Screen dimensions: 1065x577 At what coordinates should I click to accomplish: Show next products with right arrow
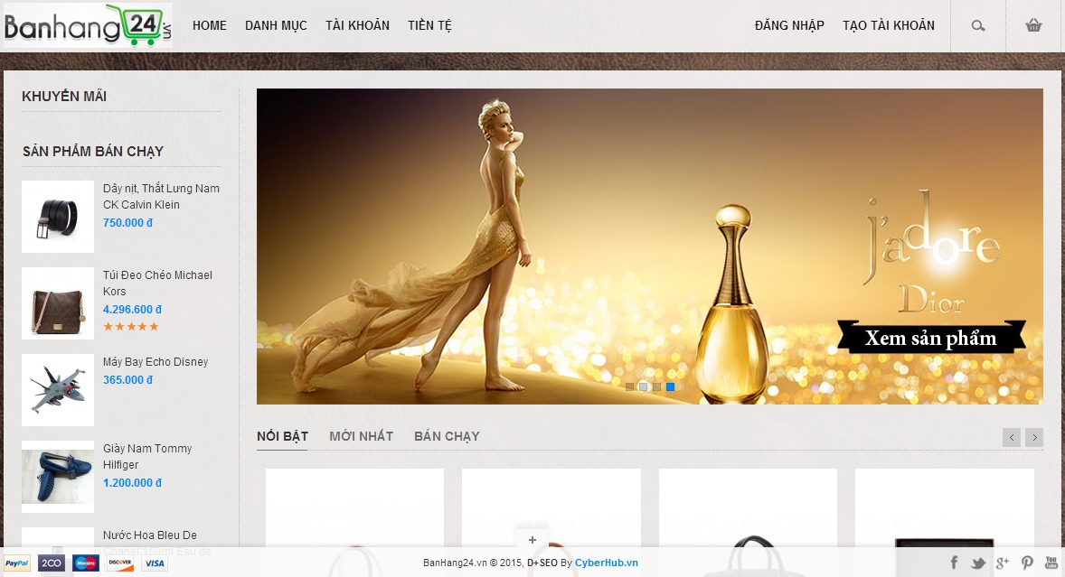(x=1034, y=437)
